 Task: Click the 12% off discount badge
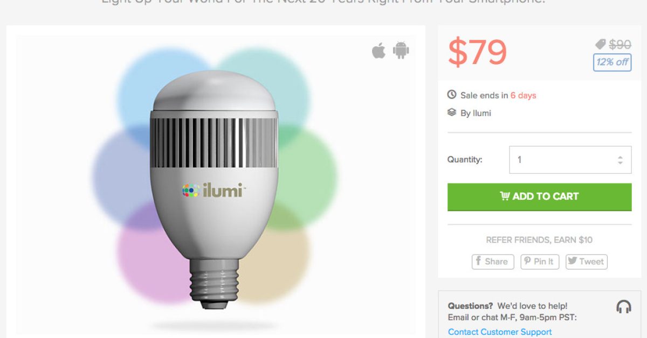point(612,62)
